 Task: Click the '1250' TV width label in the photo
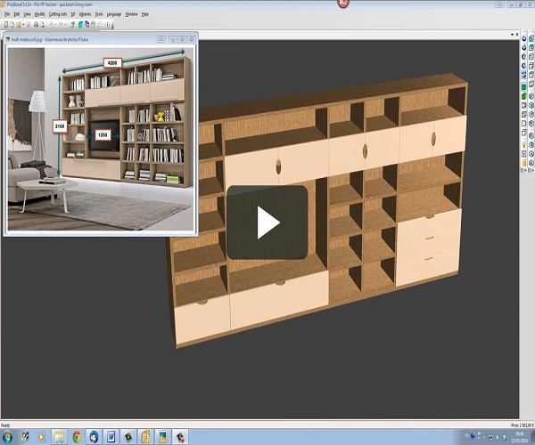[x=103, y=135]
